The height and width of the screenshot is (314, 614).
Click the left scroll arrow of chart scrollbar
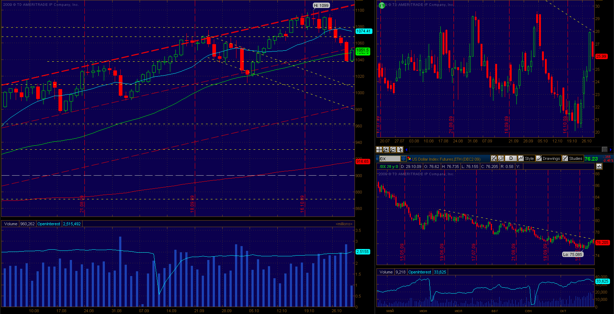406,149
